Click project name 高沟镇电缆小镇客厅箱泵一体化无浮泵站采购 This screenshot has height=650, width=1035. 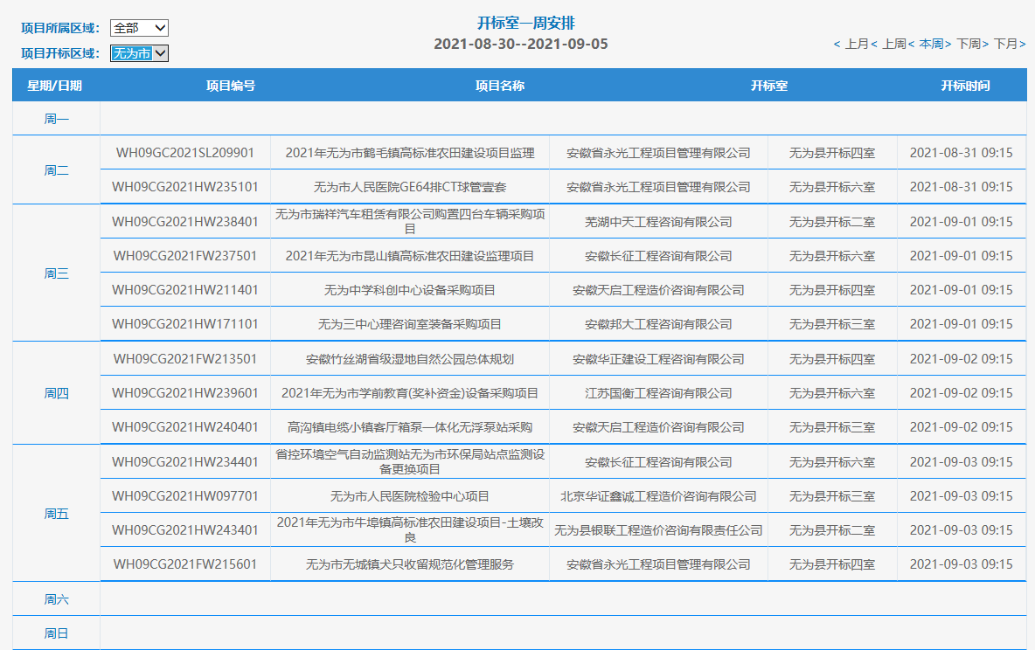click(x=410, y=427)
